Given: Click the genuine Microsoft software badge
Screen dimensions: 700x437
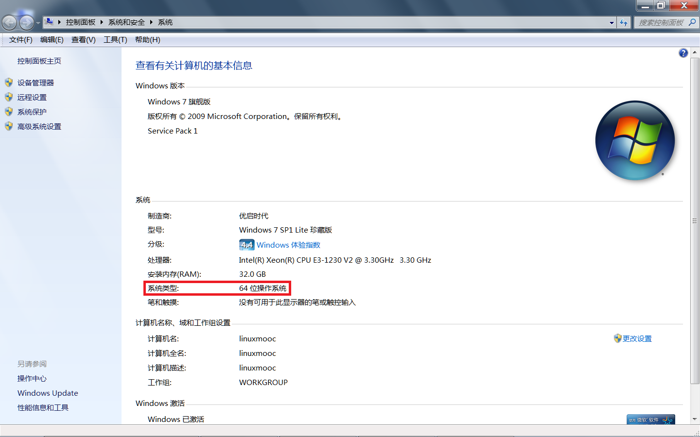Looking at the screenshot, I should (x=651, y=420).
